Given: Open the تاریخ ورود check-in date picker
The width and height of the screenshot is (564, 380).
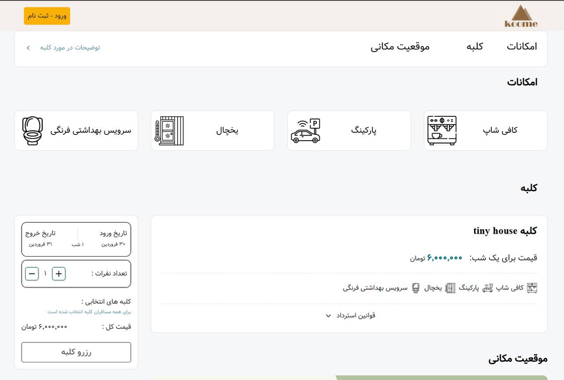Looking at the screenshot, I should pos(113,238).
